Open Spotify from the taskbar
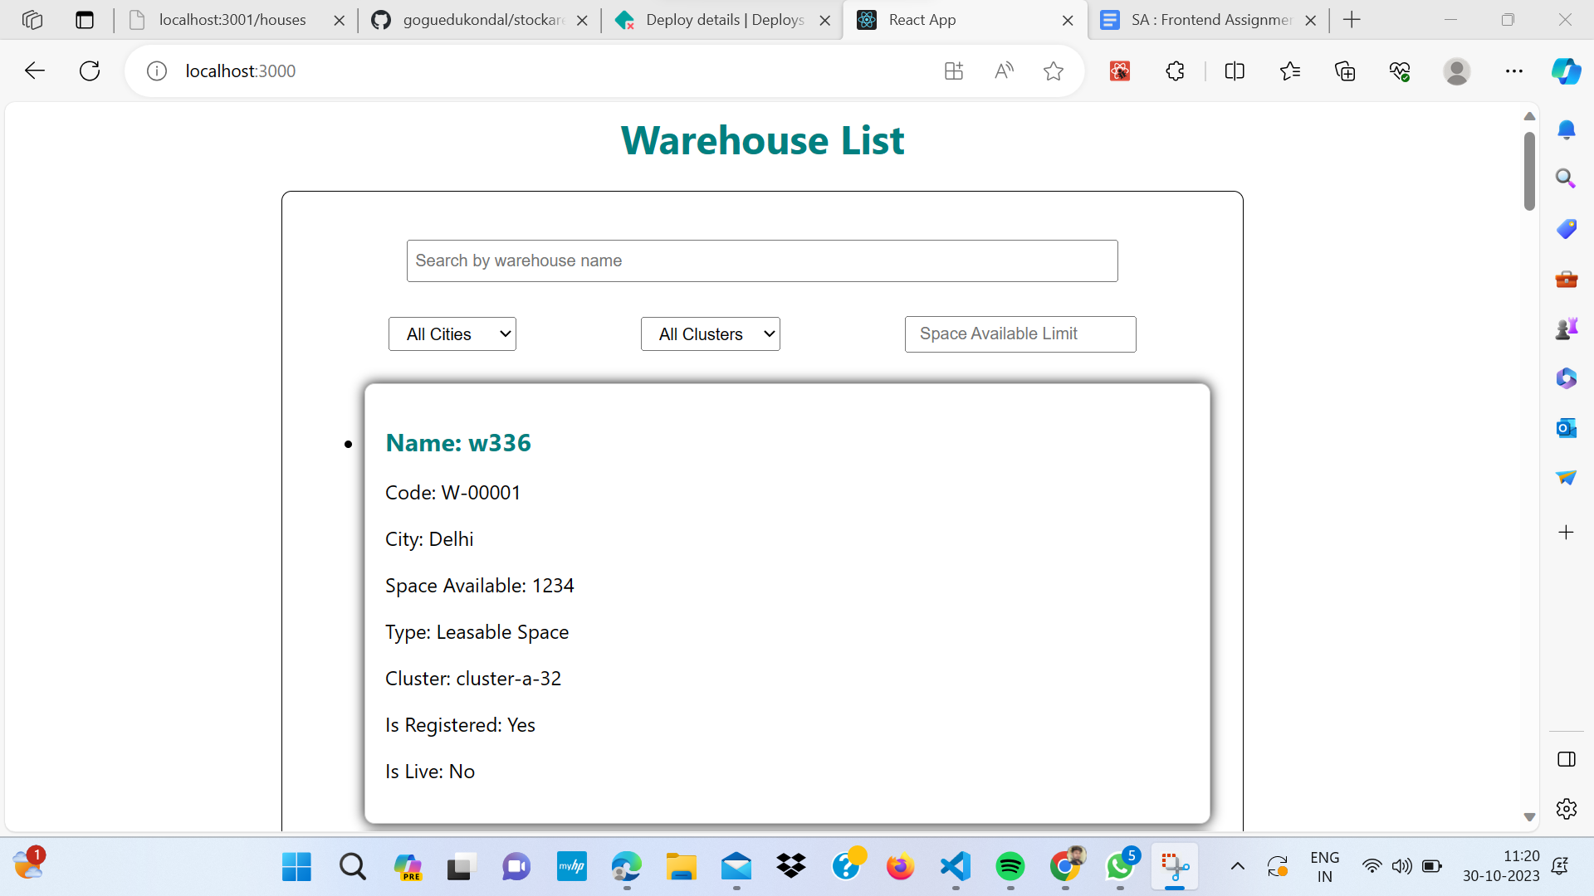Screen dimensions: 1594x896 click(x=1010, y=867)
